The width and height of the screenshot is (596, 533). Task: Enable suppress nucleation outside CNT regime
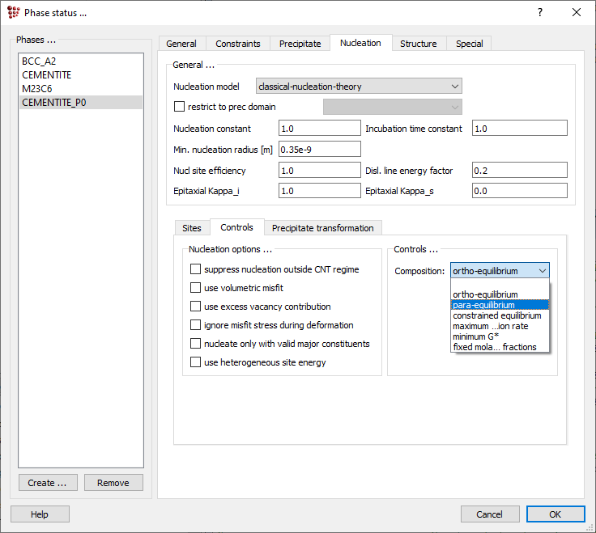pos(195,269)
